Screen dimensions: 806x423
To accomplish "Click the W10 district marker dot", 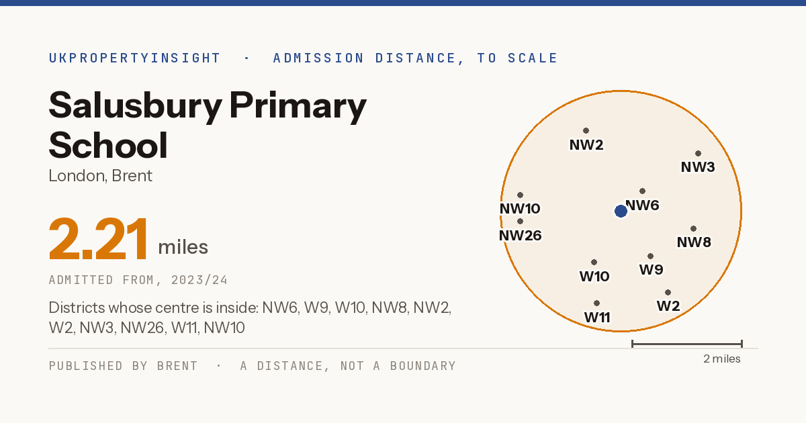I will tap(594, 262).
